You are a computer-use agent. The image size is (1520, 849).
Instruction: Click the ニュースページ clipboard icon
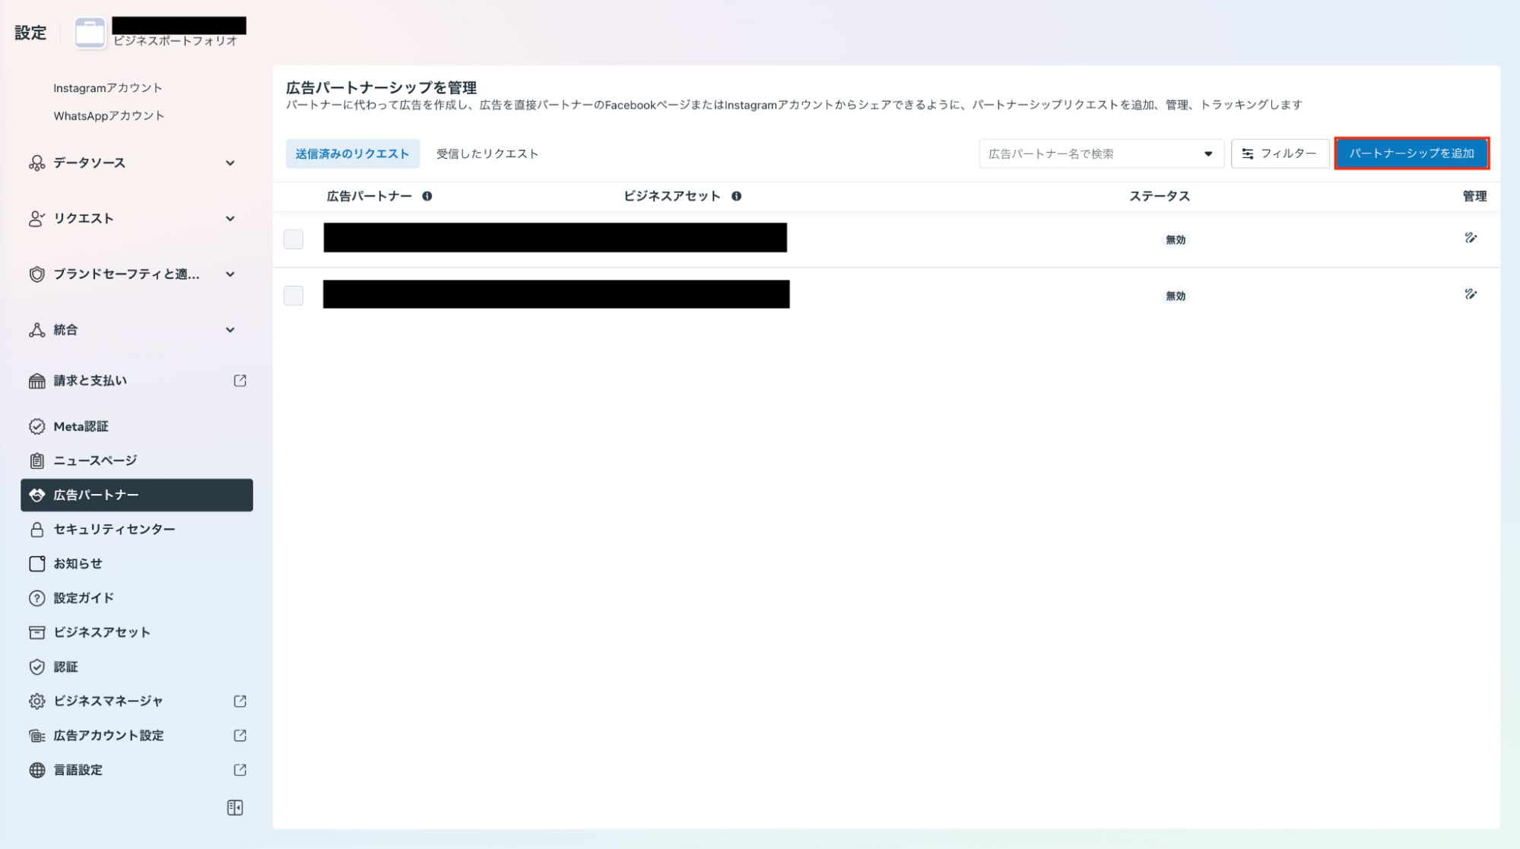point(36,461)
